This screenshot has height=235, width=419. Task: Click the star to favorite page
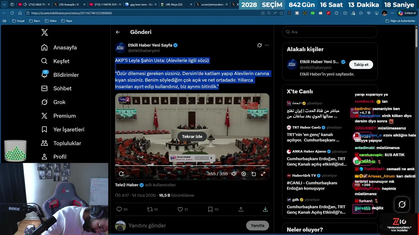click(x=281, y=13)
